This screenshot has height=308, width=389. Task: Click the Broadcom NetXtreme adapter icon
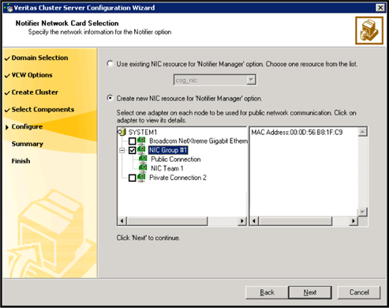tap(141, 141)
